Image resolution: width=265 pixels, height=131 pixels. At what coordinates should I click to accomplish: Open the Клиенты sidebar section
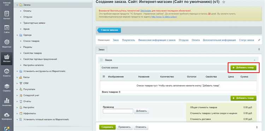click(7, 73)
